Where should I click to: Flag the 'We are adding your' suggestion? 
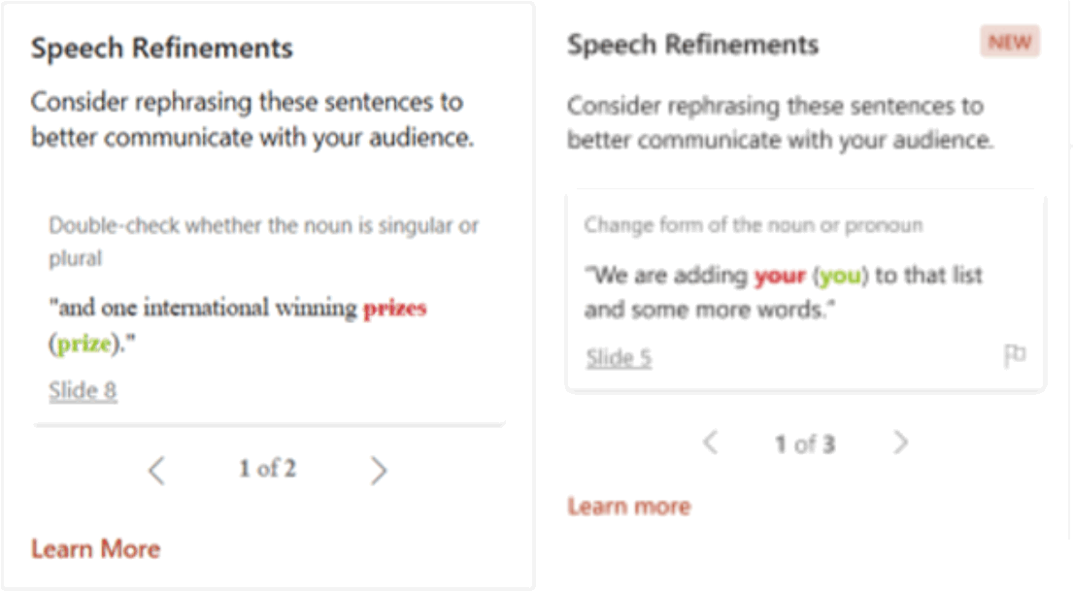(1015, 356)
